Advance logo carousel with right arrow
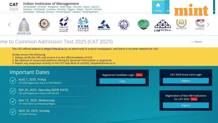Screen dimensions: 218x123 [208, 25]
